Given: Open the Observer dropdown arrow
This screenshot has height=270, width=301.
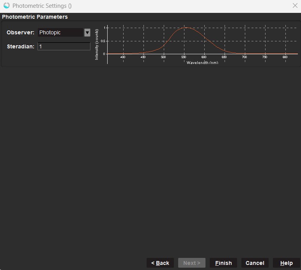Looking at the screenshot, I should tap(87, 33).
